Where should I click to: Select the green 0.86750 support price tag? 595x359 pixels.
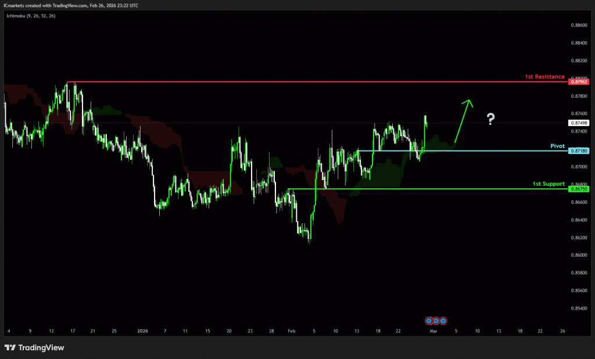point(579,189)
